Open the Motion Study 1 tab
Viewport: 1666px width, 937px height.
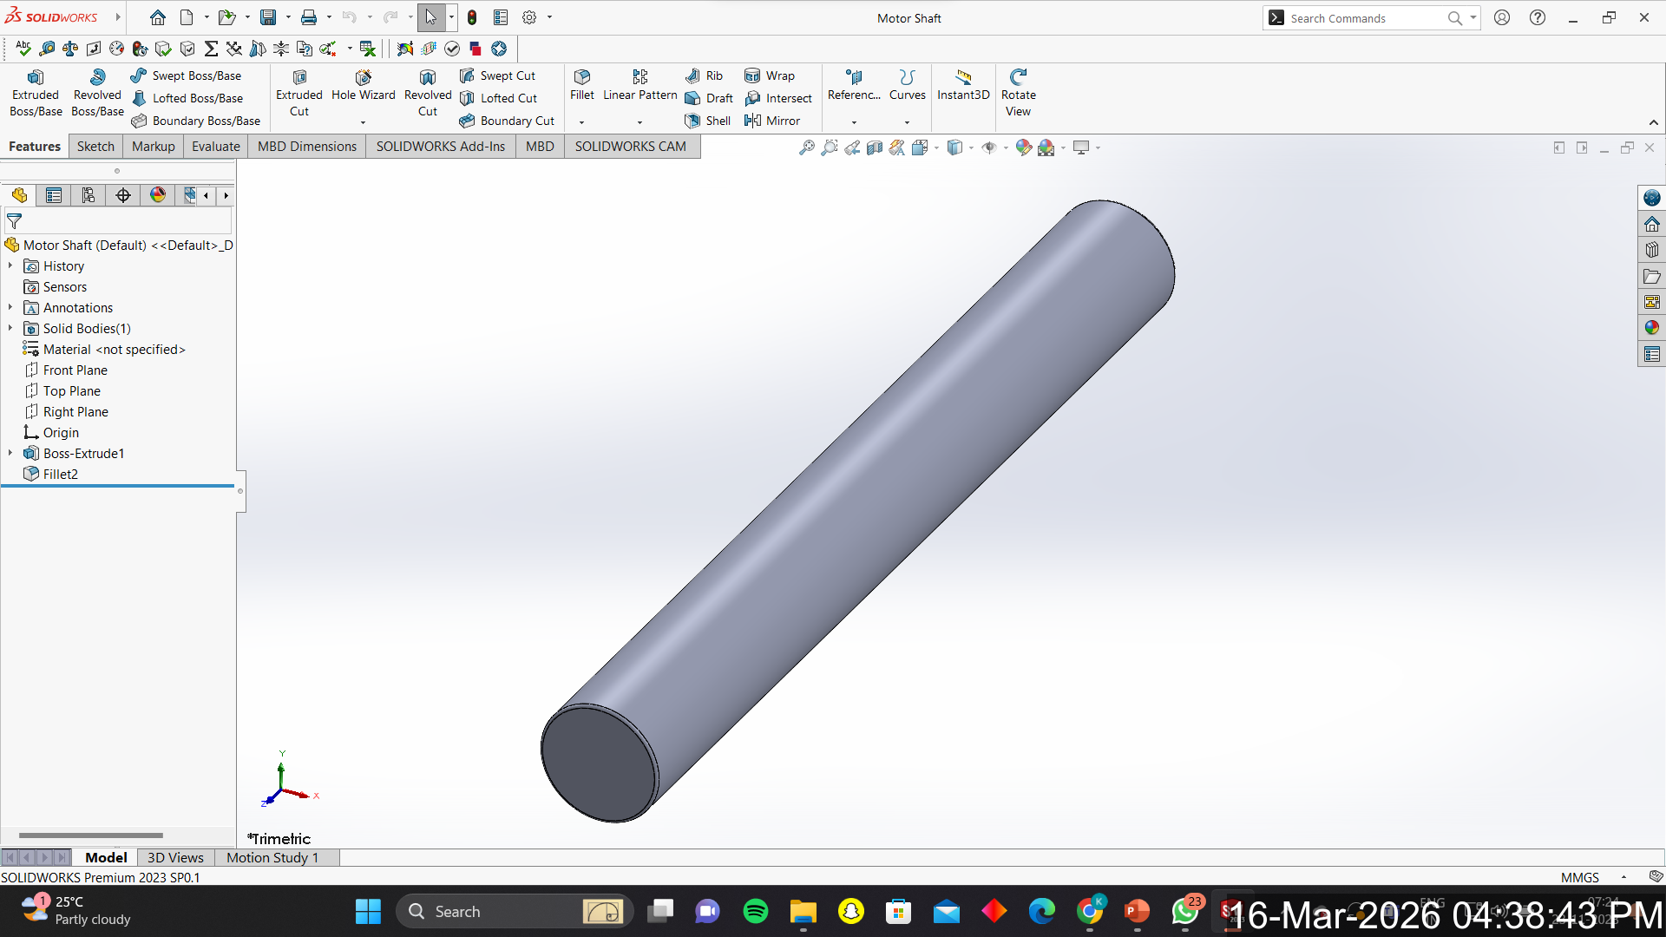[x=272, y=857]
